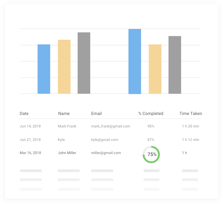Click the 90% completed value
The height and width of the screenshot is (204, 223).
[151, 126]
